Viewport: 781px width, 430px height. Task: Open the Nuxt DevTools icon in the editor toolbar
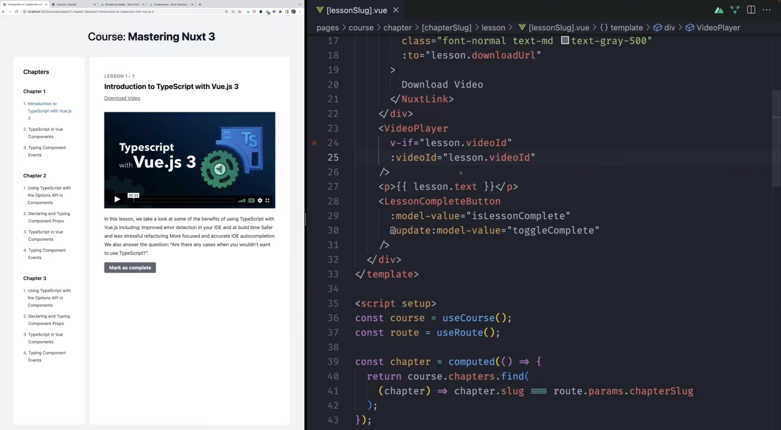[719, 10]
